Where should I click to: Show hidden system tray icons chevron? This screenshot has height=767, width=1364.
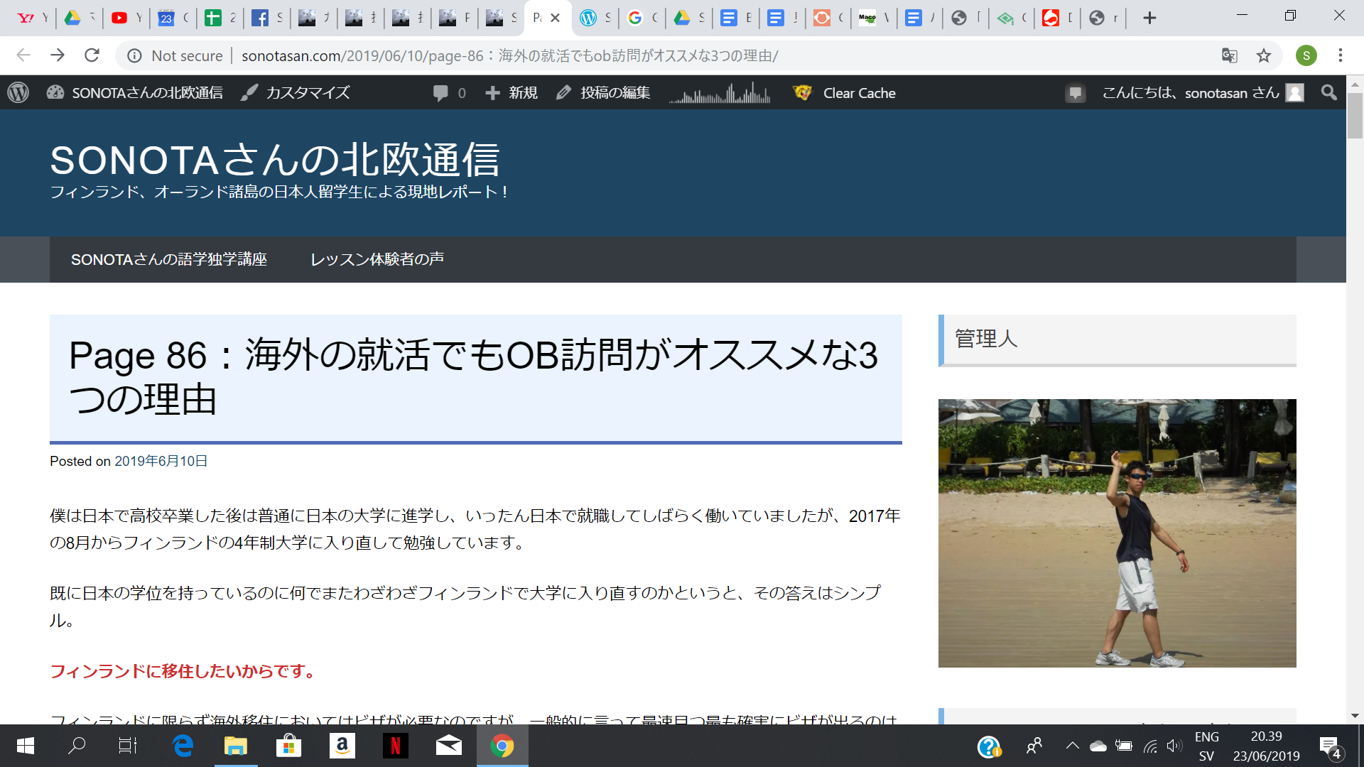pyautogui.click(x=1072, y=746)
